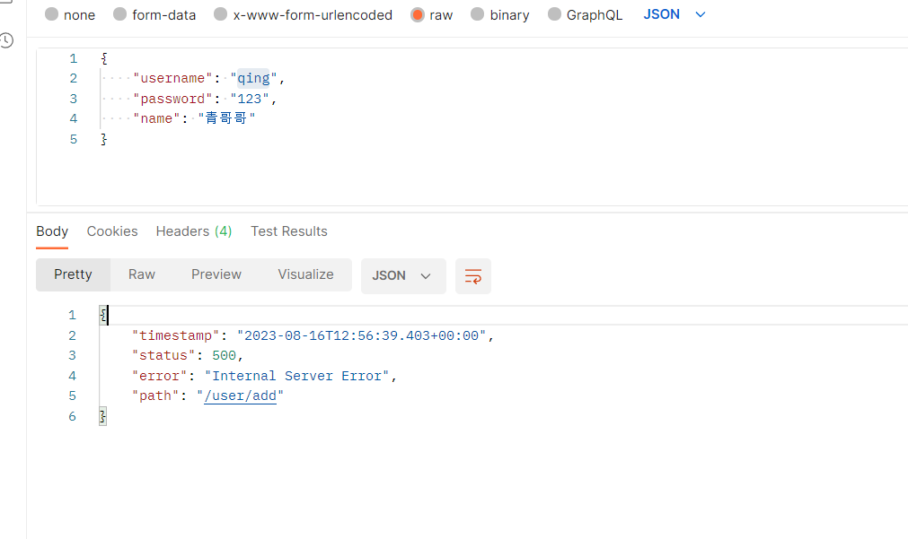
Task: Select the x-www-form-urlencoded body type
Action: point(303,15)
